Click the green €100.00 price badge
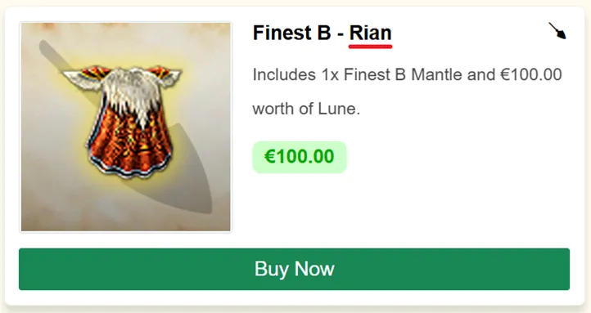The width and height of the screenshot is (591, 313). [x=300, y=157]
